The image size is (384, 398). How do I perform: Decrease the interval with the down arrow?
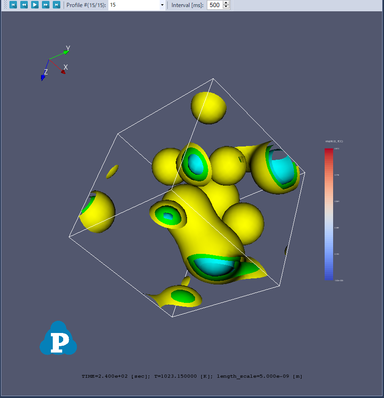226,7
